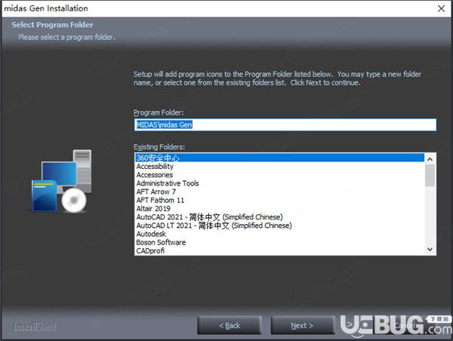Screen dimensions: 453x341
Task: Click the folder list scroll-up arrow
Action: 430,159
